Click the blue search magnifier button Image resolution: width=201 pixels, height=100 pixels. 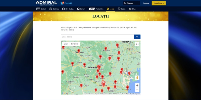click(137, 37)
